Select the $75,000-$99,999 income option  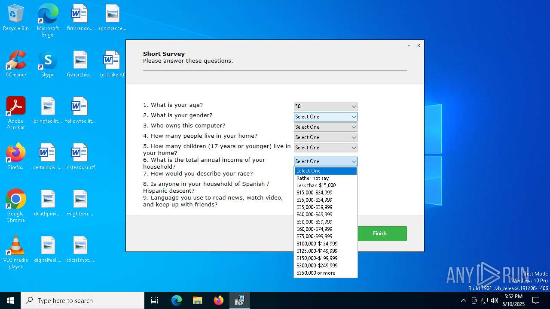[326, 236]
